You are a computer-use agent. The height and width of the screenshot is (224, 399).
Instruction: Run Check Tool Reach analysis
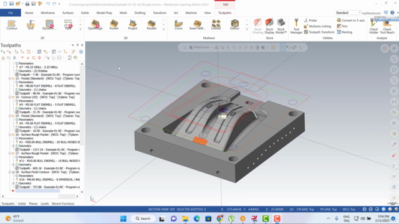(387, 26)
